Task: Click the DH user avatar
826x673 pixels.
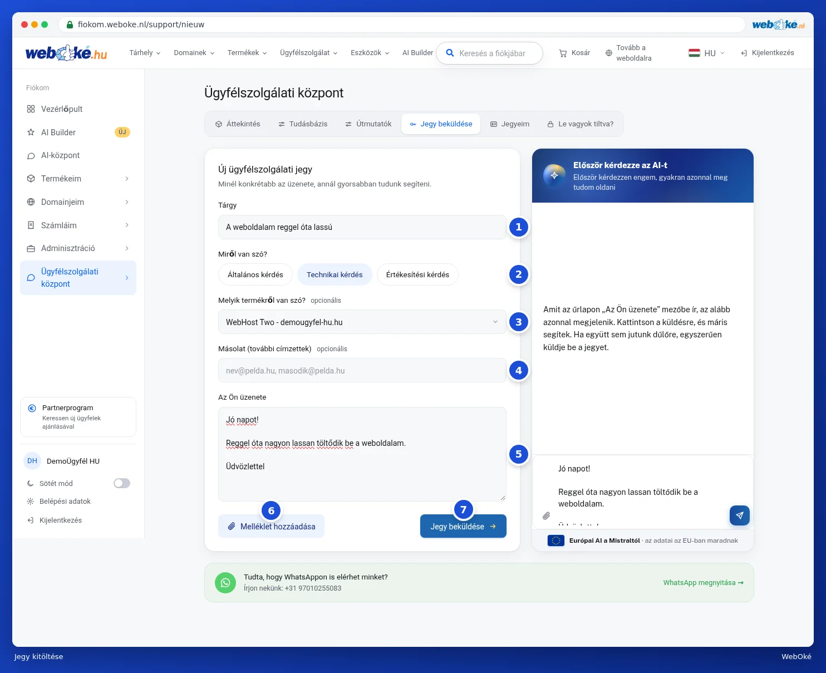Action: 32,461
